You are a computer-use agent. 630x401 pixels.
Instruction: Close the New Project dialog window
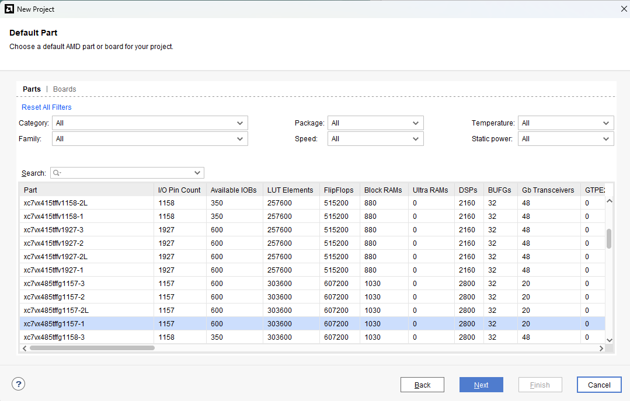point(623,9)
